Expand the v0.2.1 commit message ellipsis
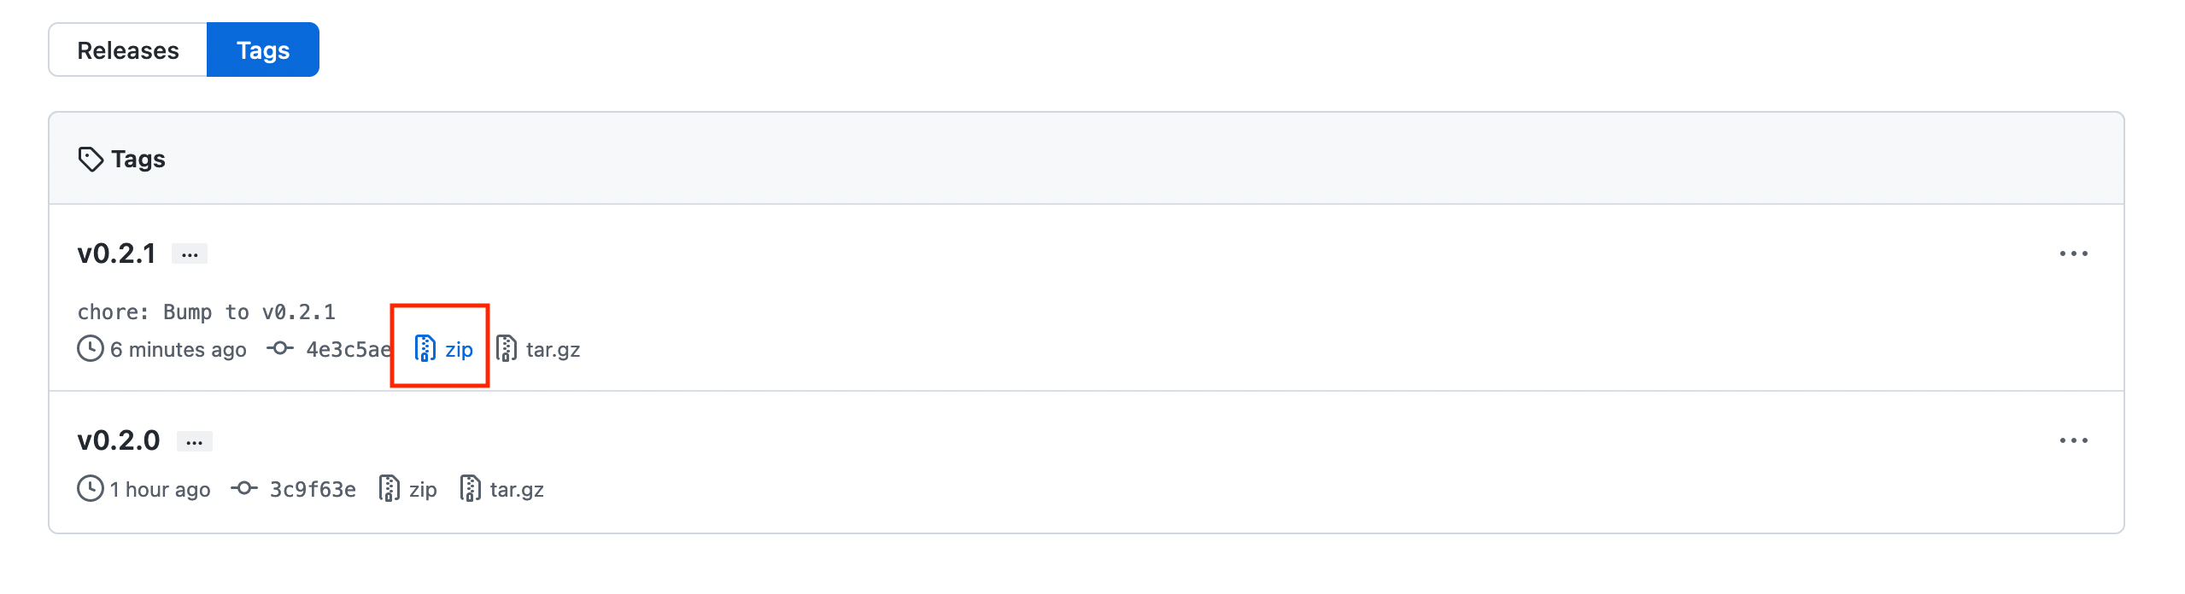 pyautogui.click(x=190, y=254)
